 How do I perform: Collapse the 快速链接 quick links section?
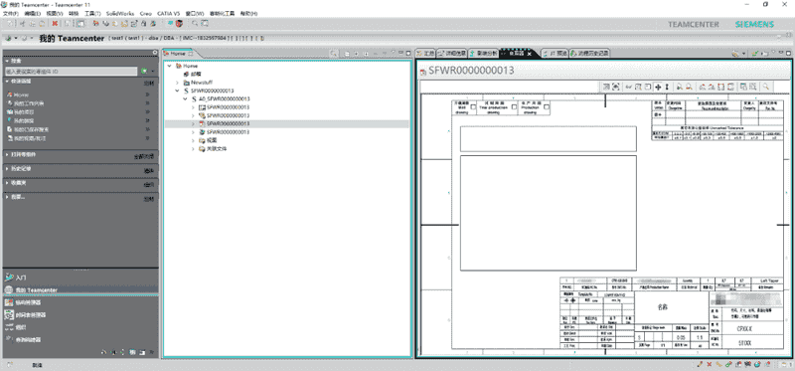pyautogui.click(x=7, y=82)
